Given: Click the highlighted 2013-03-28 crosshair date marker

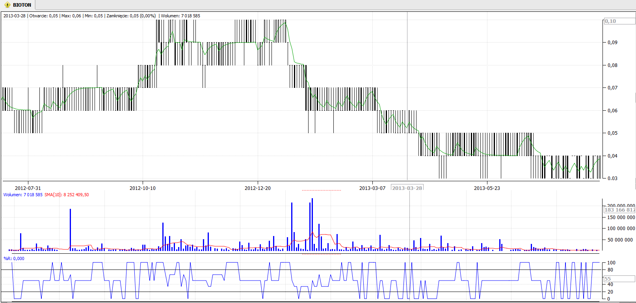Looking at the screenshot, I should (x=407, y=188).
